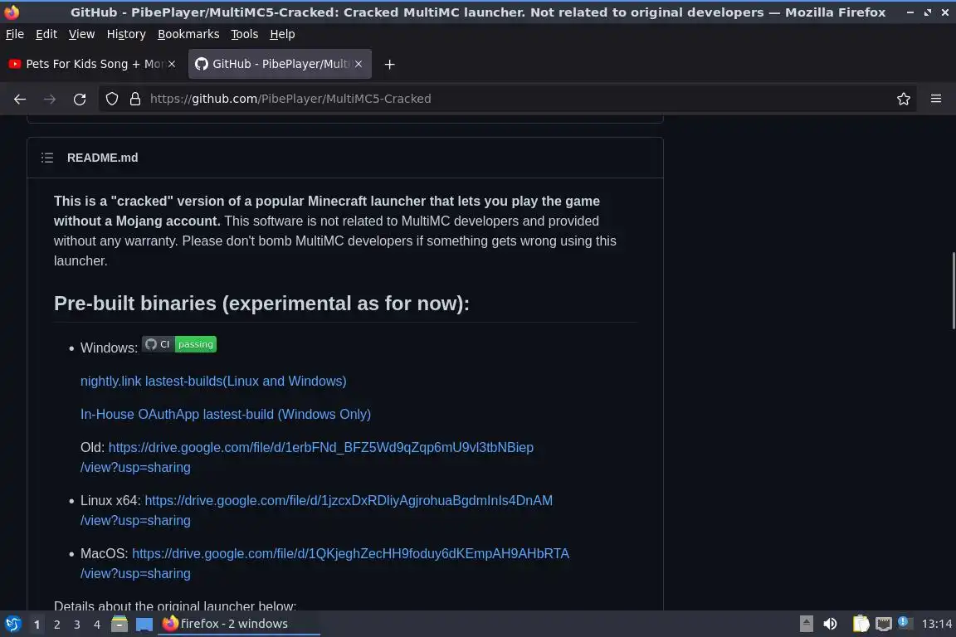Open the View menu
The image size is (956, 637).
click(x=81, y=34)
